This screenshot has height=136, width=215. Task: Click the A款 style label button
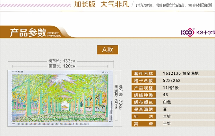pos(108,50)
